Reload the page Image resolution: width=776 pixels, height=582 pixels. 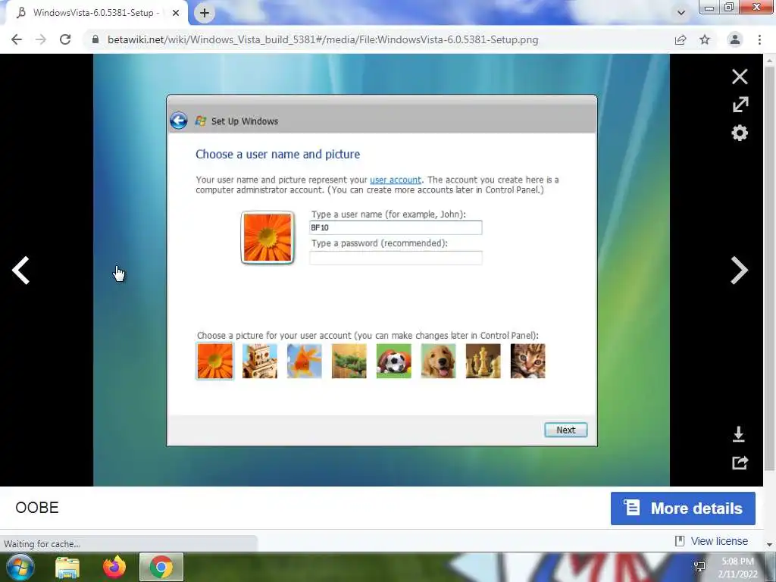click(65, 39)
